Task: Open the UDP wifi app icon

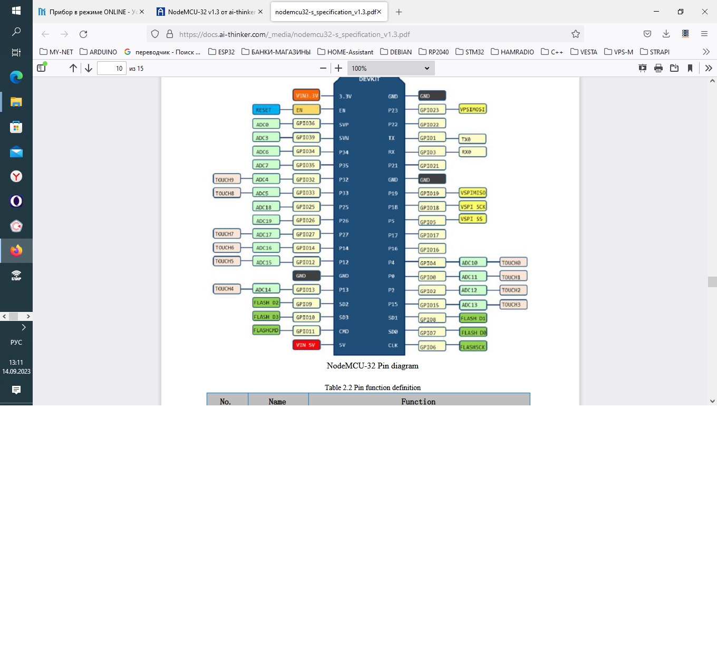Action: coord(16,276)
